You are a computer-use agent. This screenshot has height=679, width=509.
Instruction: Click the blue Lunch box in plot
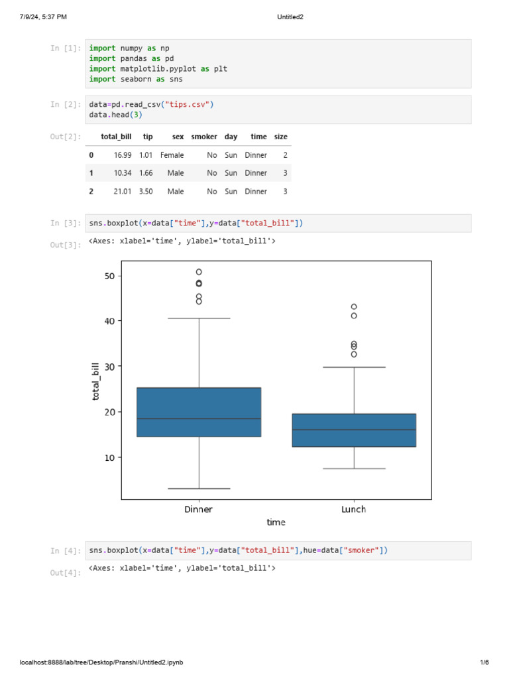354,430
